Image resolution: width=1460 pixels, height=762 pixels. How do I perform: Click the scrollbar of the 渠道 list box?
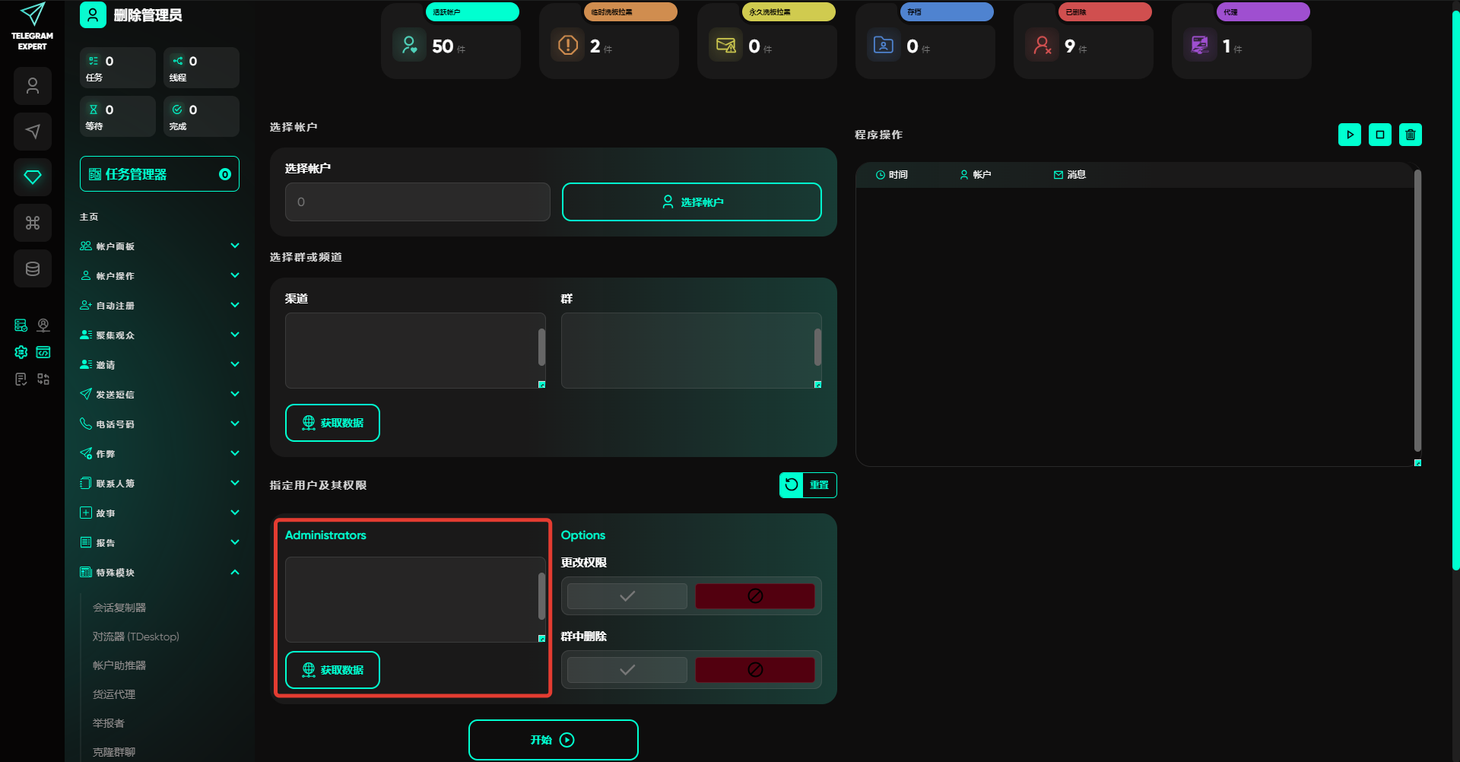(541, 347)
